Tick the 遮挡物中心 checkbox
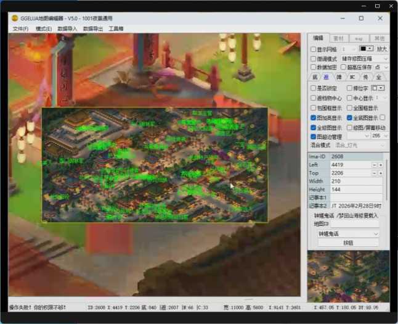 tap(313, 98)
